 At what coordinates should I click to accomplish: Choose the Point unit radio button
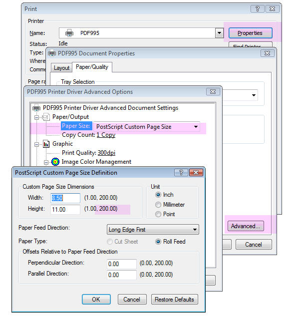click(x=158, y=214)
